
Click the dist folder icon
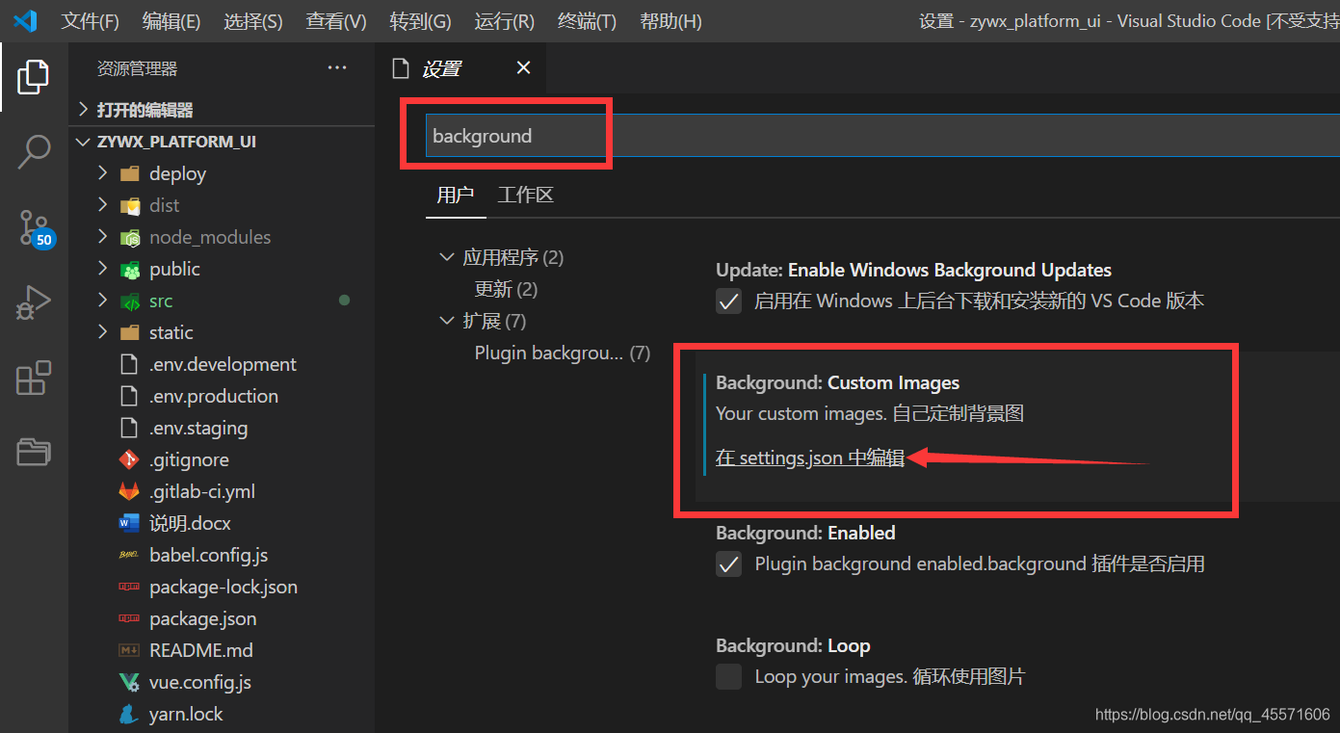(x=129, y=206)
